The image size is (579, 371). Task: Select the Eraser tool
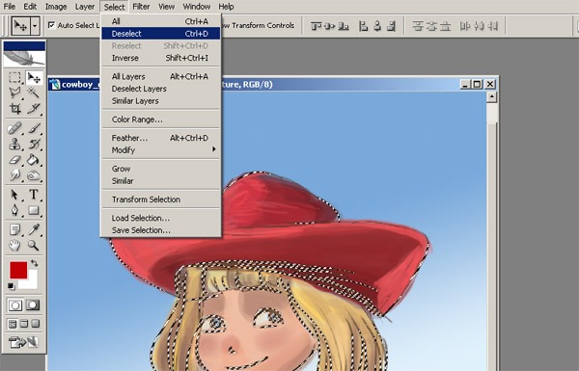point(14,160)
